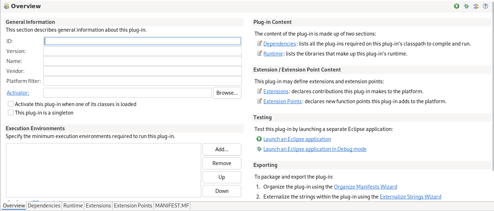Image resolution: width=494 pixels, height=211 pixels.
Task: Go to the Extensions tab at the bottom
Action: click(x=98, y=206)
